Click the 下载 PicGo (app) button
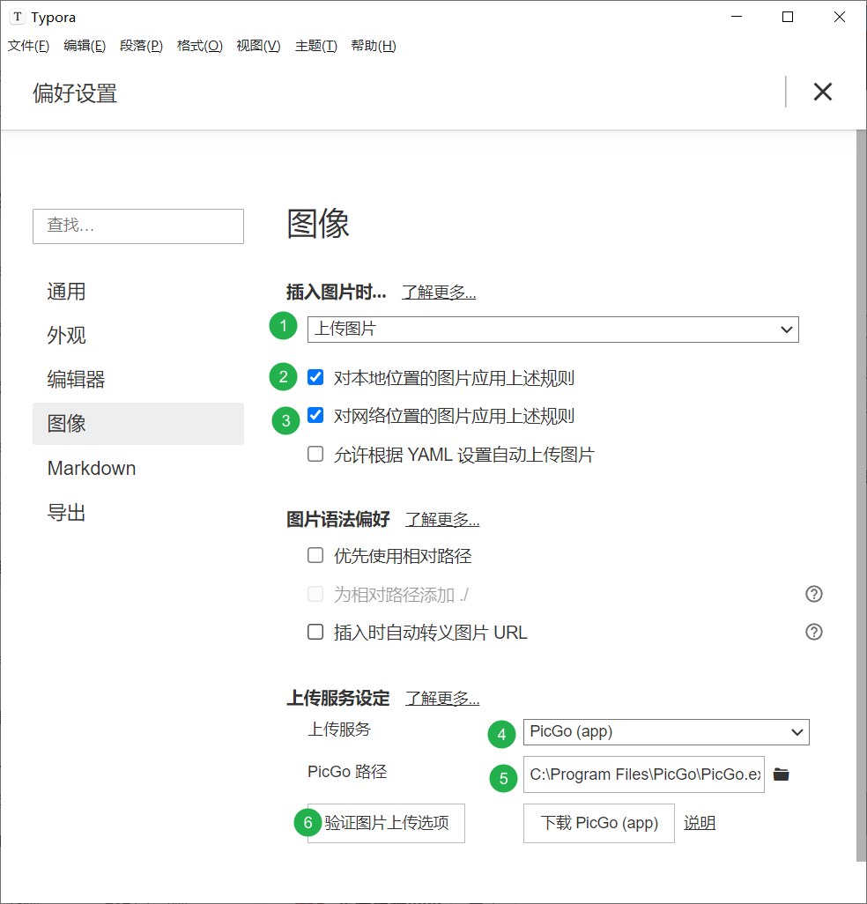This screenshot has height=904, width=867. click(x=598, y=822)
